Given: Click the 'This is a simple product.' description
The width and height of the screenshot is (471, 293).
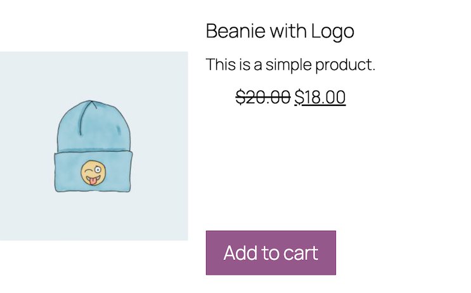Looking at the screenshot, I should pos(290,64).
